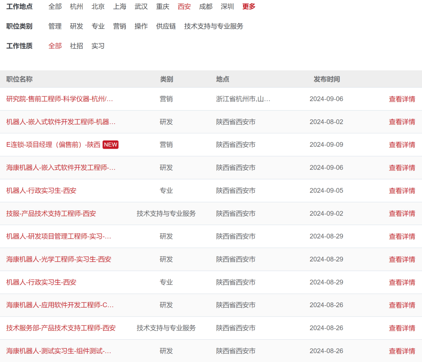View details for 2024-08-29 行政实习生 row
The image size is (422, 362).
[402, 282]
